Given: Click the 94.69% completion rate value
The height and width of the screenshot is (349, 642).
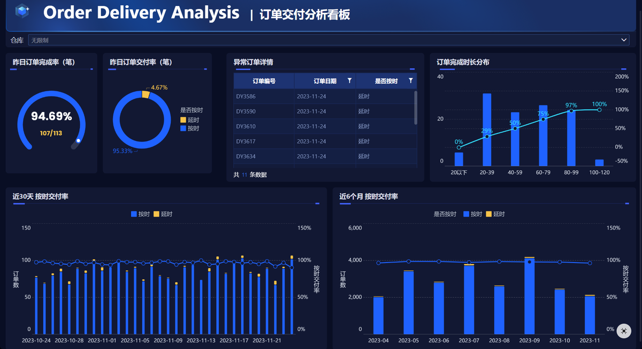Looking at the screenshot, I should pyautogui.click(x=51, y=116).
